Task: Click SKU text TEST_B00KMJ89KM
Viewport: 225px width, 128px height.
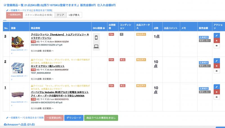Action: (x=41, y=73)
